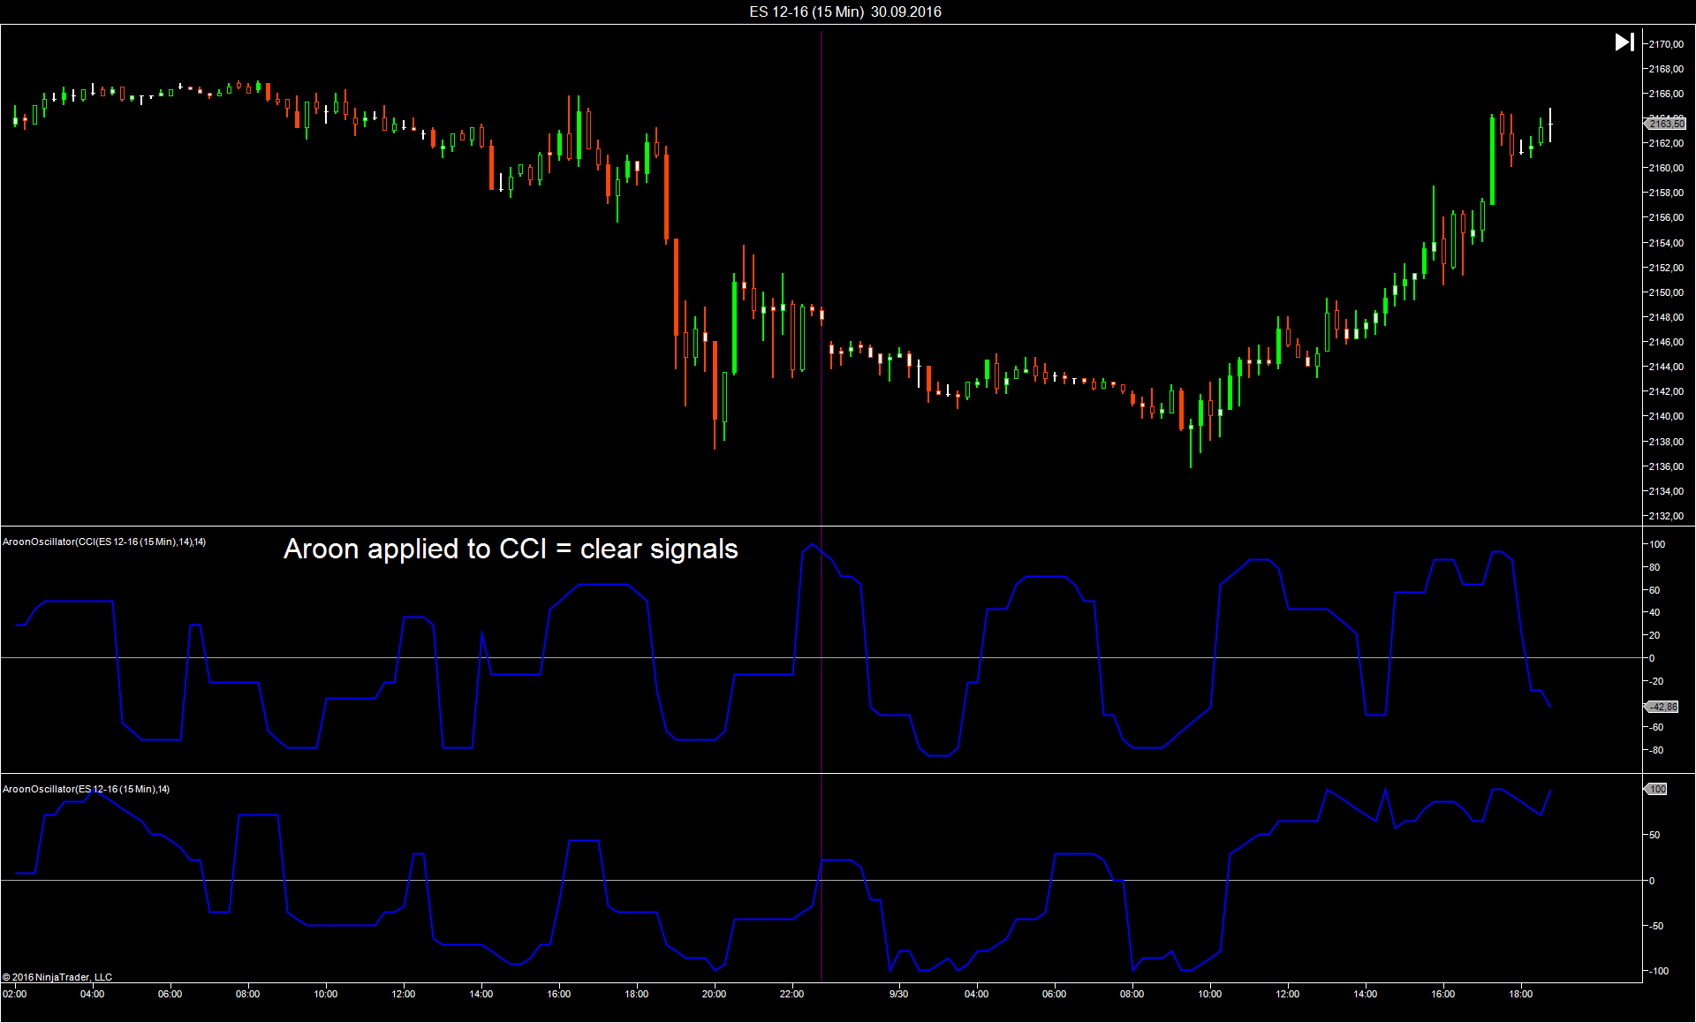1696x1023 pixels.
Task: Click the scroll-to-latest-bar arrow icon
Action: [x=1624, y=42]
